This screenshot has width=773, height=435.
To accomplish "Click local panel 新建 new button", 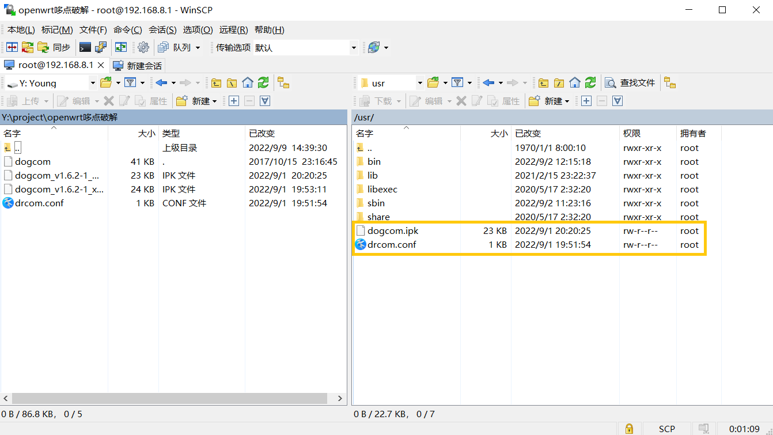I will (x=197, y=101).
